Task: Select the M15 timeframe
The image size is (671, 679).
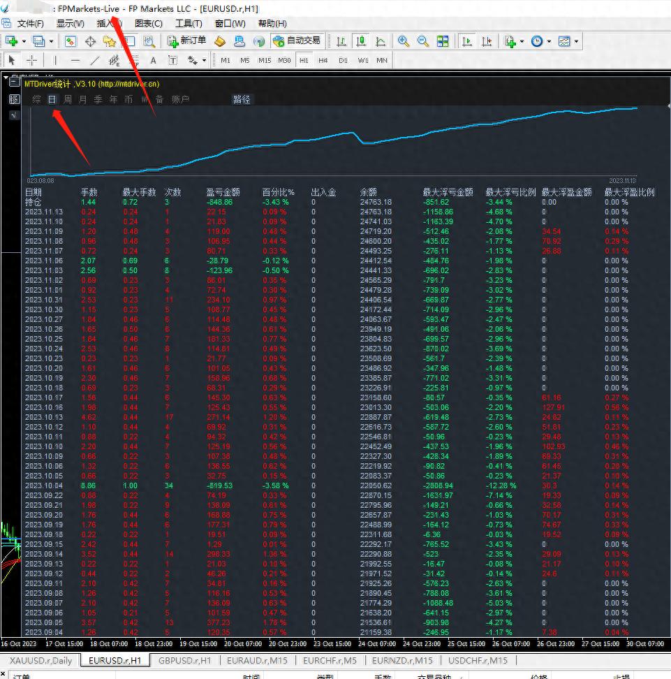Action: point(264,61)
